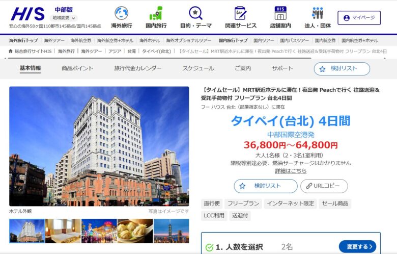Open スケジュール tab
The width and height of the screenshot is (397, 254).
[198, 68]
